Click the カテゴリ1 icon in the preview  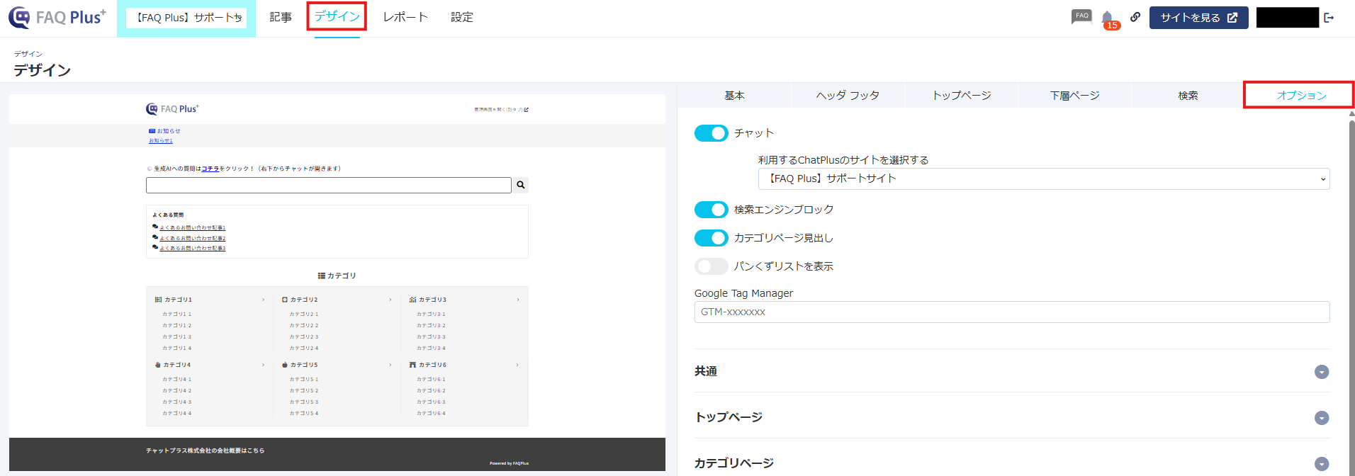pos(158,300)
